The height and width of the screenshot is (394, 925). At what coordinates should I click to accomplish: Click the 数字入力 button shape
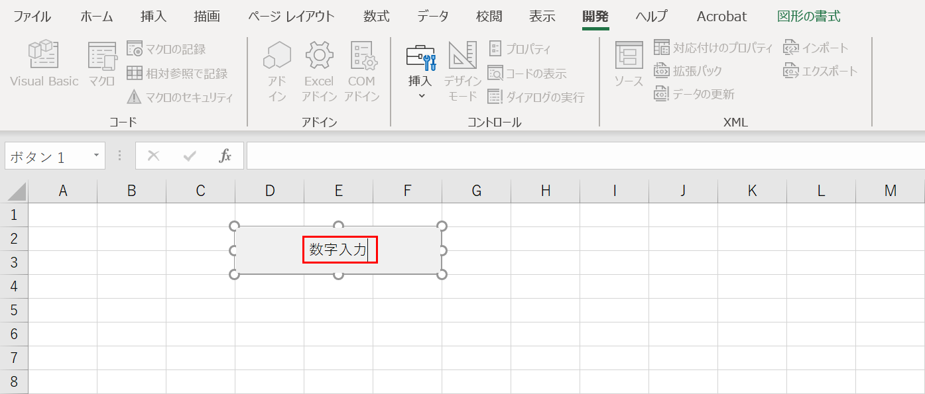point(339,250)
